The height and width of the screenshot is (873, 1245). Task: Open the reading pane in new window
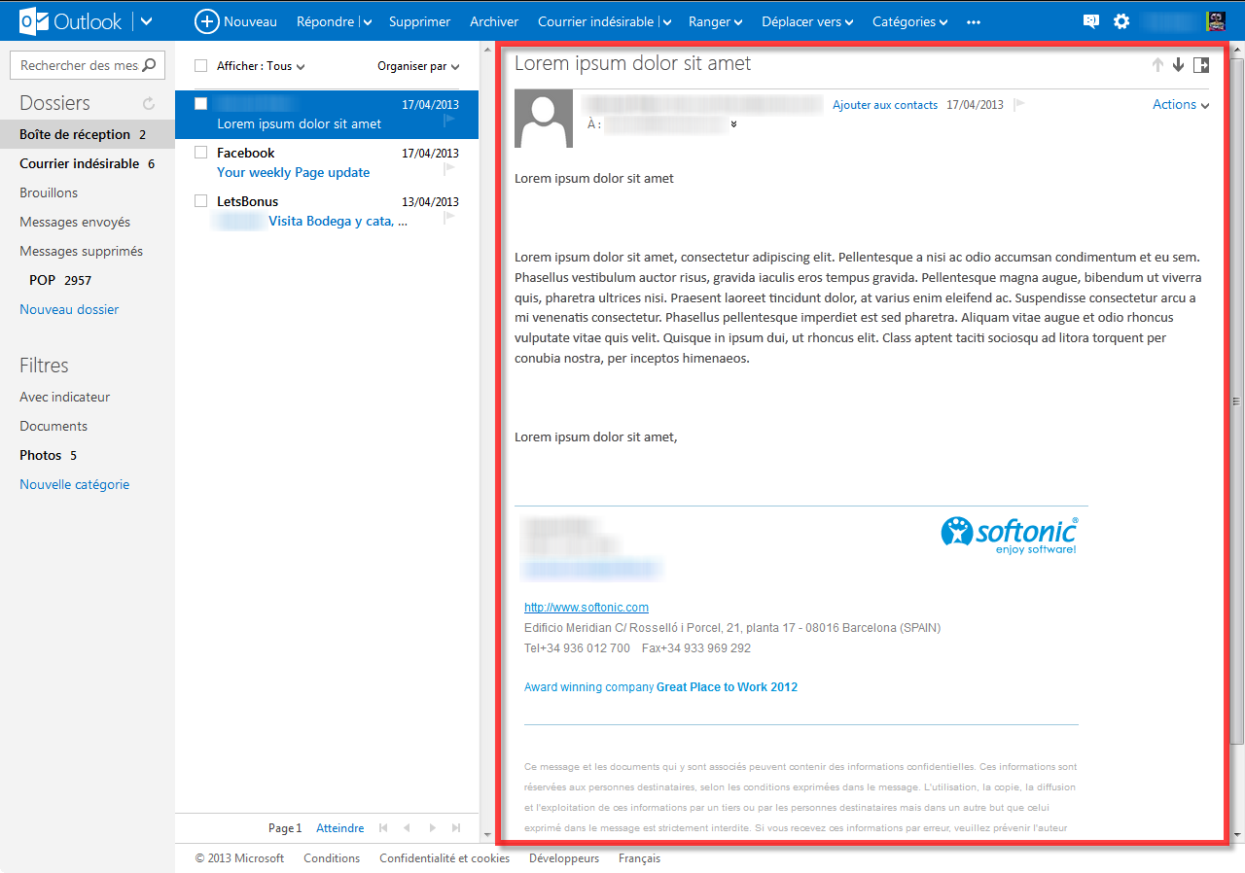pyautogui.click(x=1200, y=64)
